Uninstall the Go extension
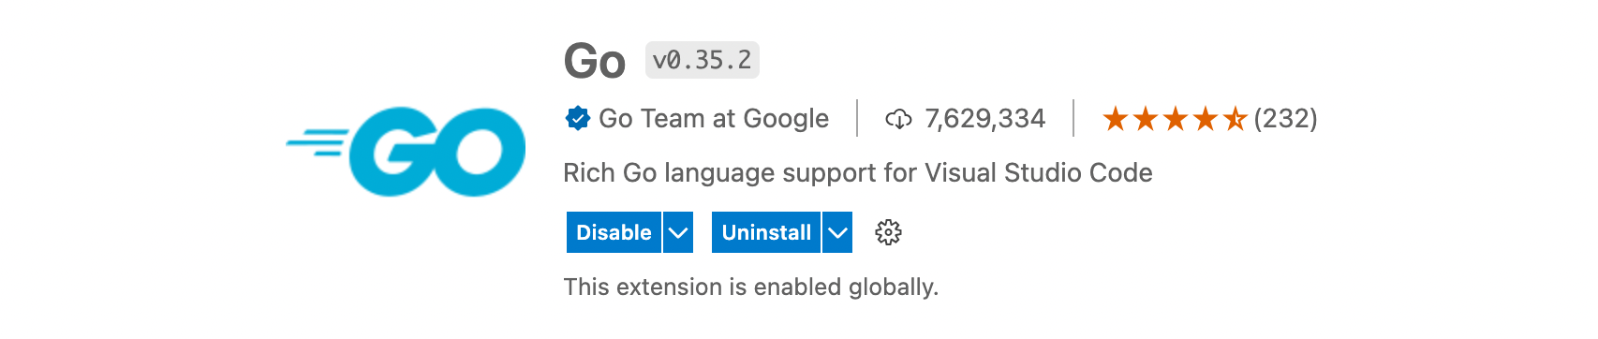 pyautogui.click(x=766, y=232)
